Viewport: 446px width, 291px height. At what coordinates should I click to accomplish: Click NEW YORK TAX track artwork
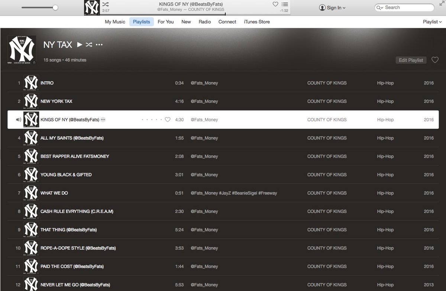pos(31,101)
